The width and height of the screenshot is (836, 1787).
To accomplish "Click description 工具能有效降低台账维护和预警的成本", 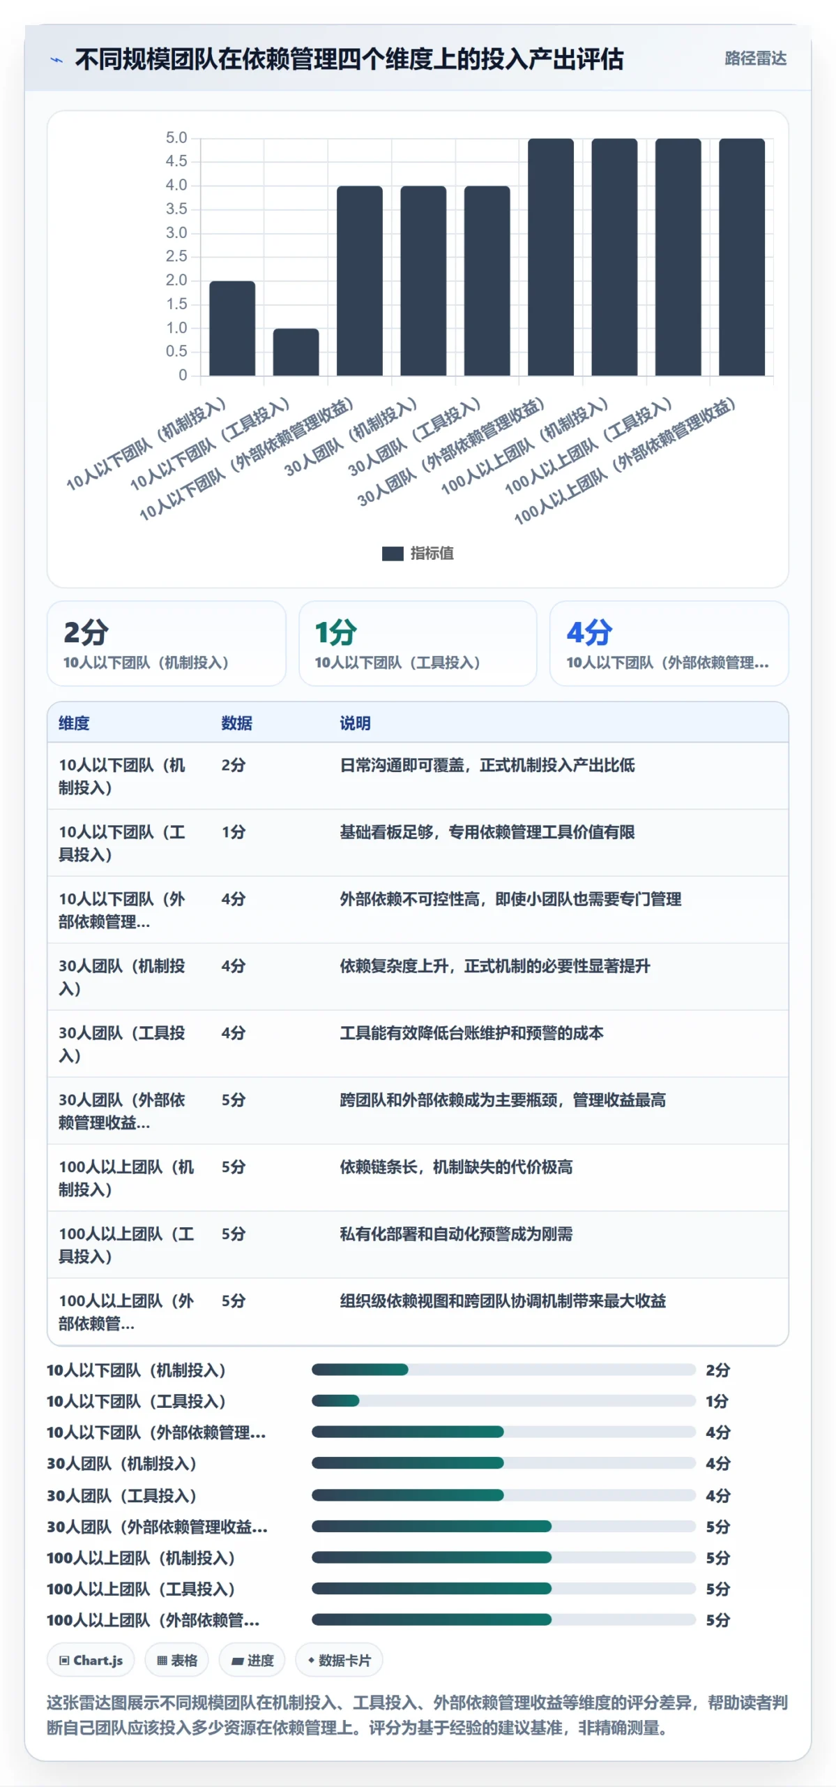I will [471, 1033].
